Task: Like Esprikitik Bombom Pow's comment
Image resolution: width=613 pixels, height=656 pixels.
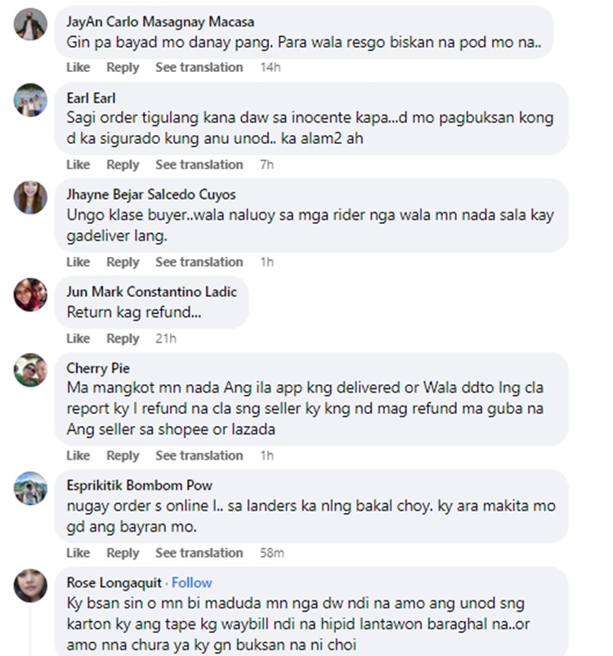Action: (x=78, y=553)
